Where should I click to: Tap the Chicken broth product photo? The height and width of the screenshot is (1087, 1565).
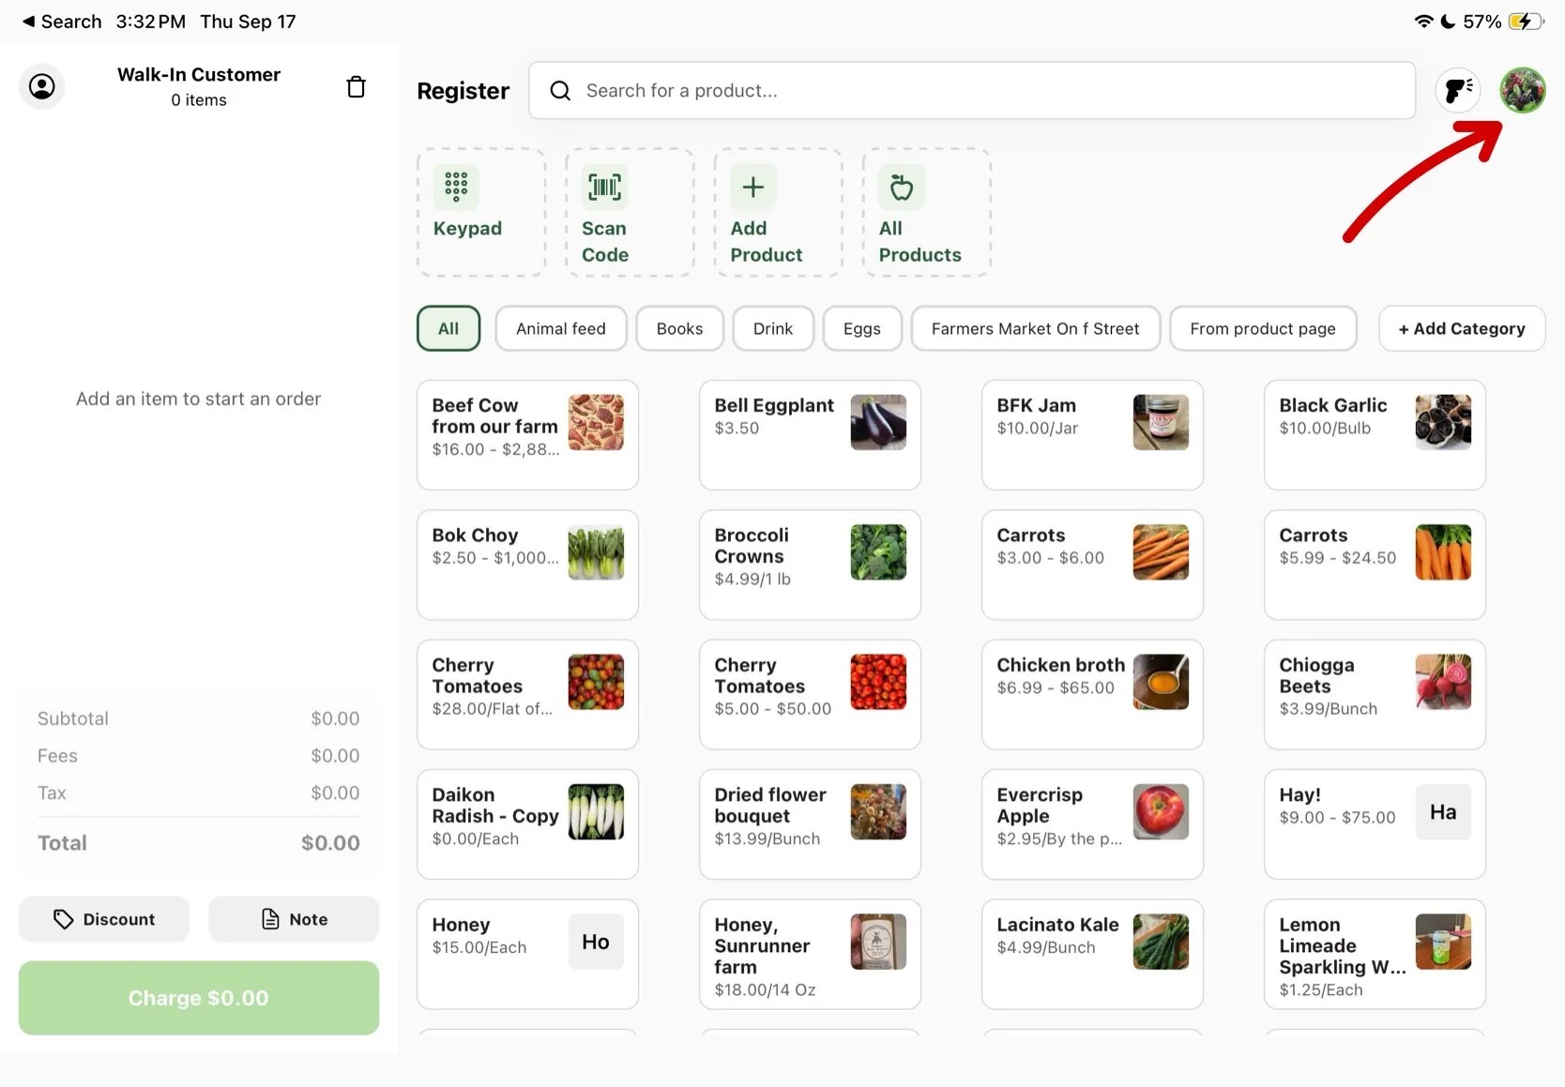(1161, 682)
